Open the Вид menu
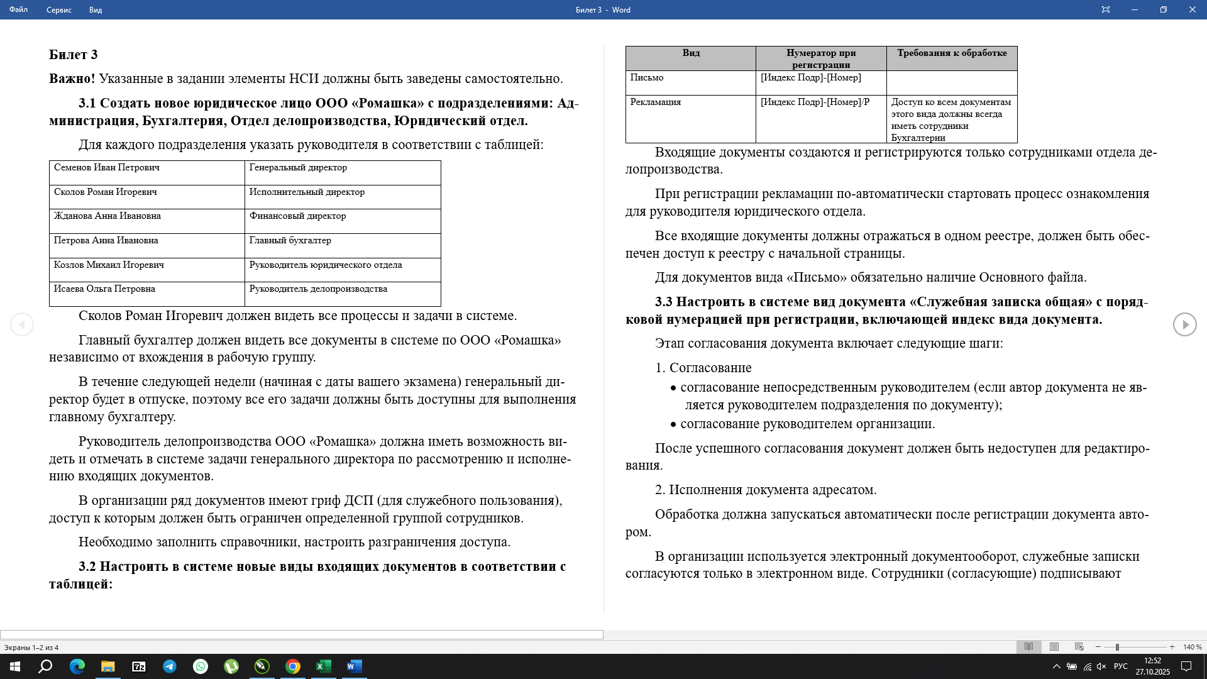 tap(94, 10)
